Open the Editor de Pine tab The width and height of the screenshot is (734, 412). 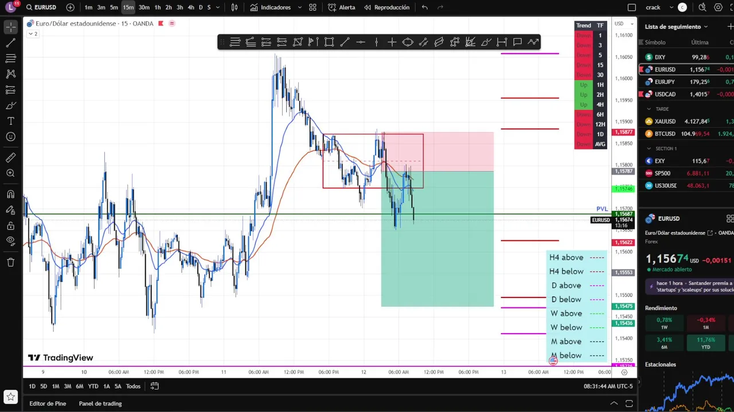[x=48, y=403]
